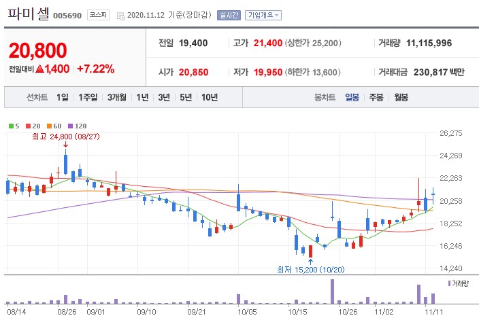Click the 08/26 date axis label
The height and width of the screenshot is (320, 479).
tap(67, 312)
